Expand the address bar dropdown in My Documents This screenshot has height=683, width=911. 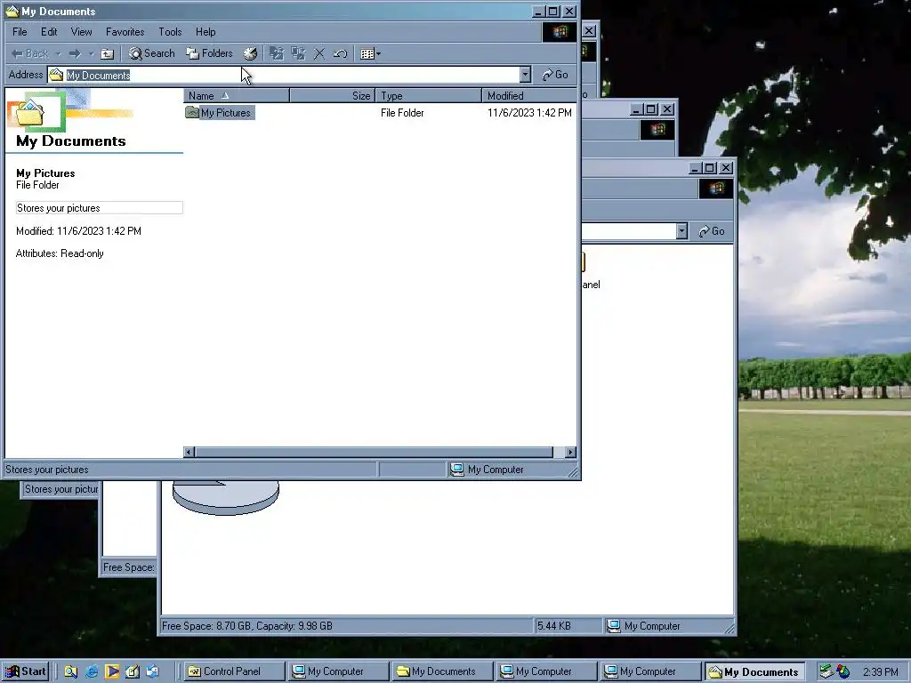point(525,75)
